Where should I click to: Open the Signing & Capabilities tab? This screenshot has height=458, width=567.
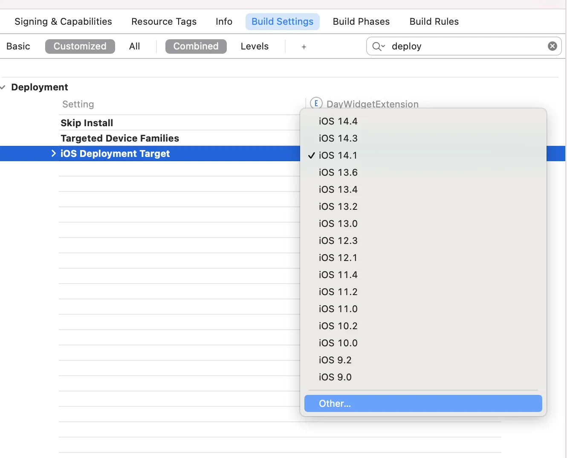point(63,22)
